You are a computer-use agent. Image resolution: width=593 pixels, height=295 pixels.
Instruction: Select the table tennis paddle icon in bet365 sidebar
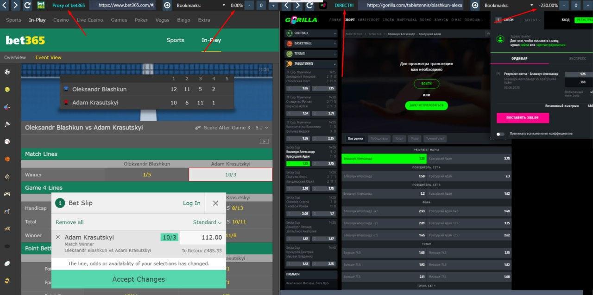pyautogui.click(x=7, y=107)
